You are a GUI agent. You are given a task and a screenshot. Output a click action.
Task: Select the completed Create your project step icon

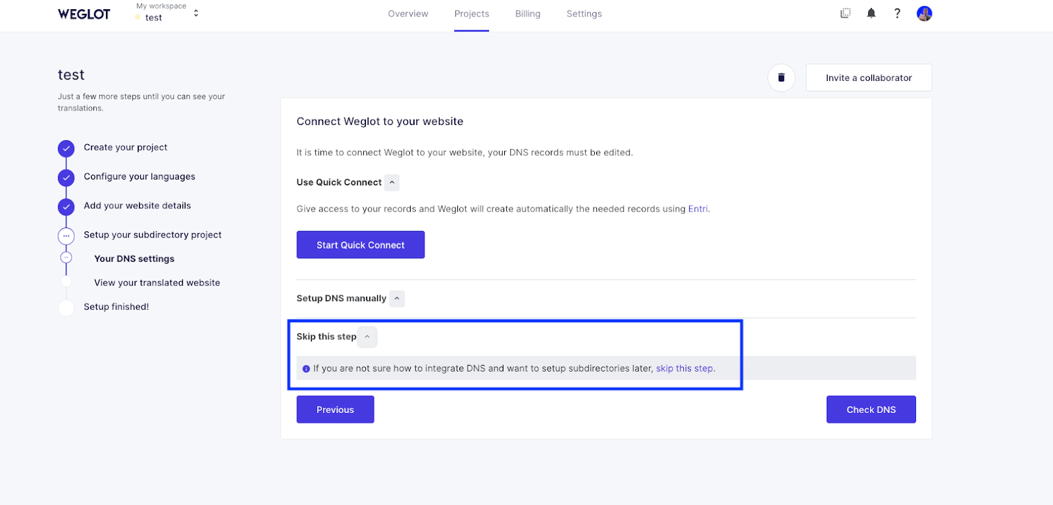click(x=66, y=148)
